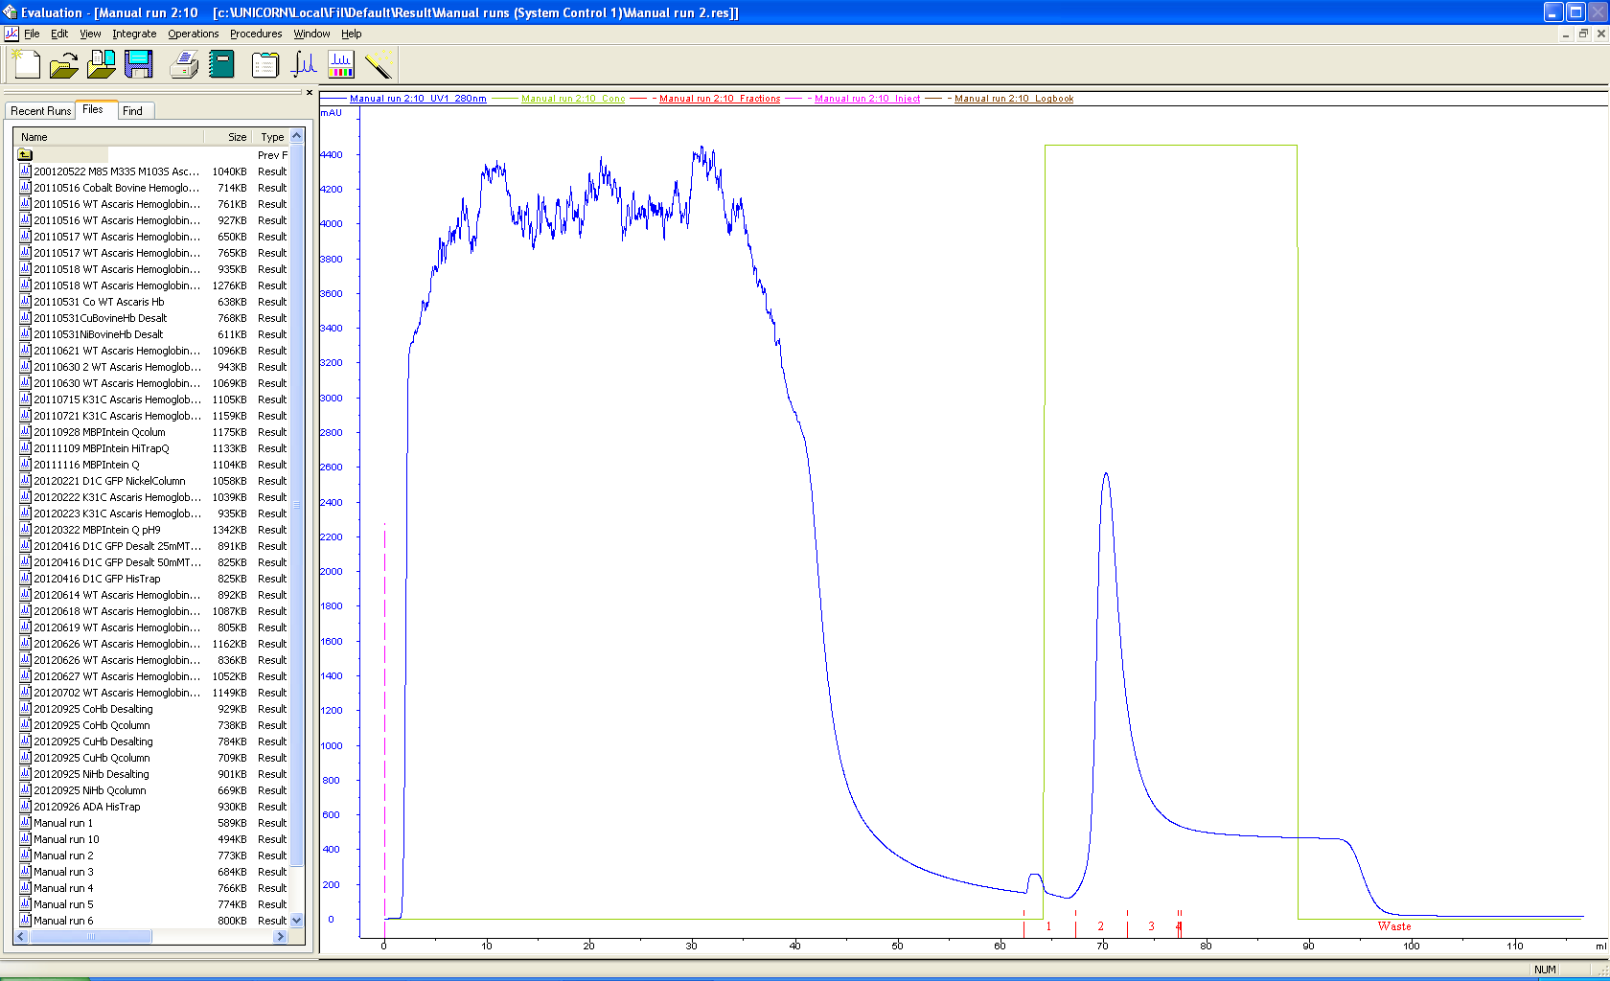Select file 20120926 ADA HisTrap
Image resolution: width=1610 pixels, height=981 pixels.
click(87, 807)
